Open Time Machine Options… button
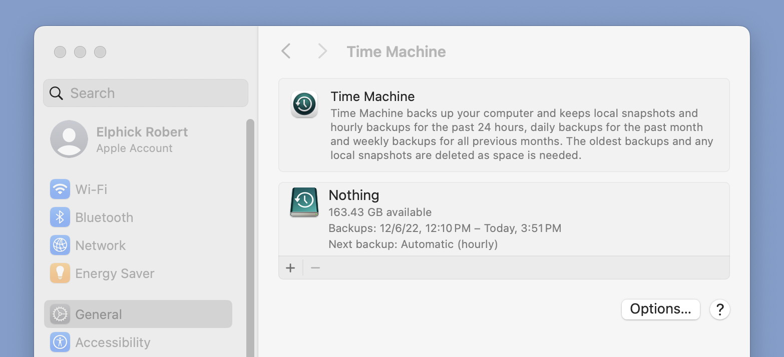The width and height of the screenshot is (784, 357). pos(660,309)
